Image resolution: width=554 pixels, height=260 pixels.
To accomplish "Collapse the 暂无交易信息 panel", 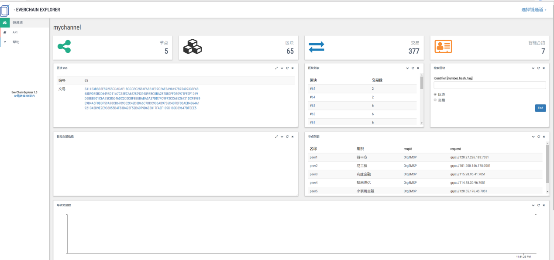I will pyautogui.click(x=282, y=137).
